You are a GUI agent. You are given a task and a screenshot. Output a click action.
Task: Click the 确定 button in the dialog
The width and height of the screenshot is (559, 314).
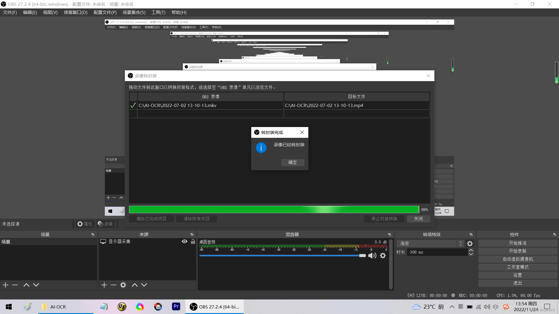(x=292, y=162)
